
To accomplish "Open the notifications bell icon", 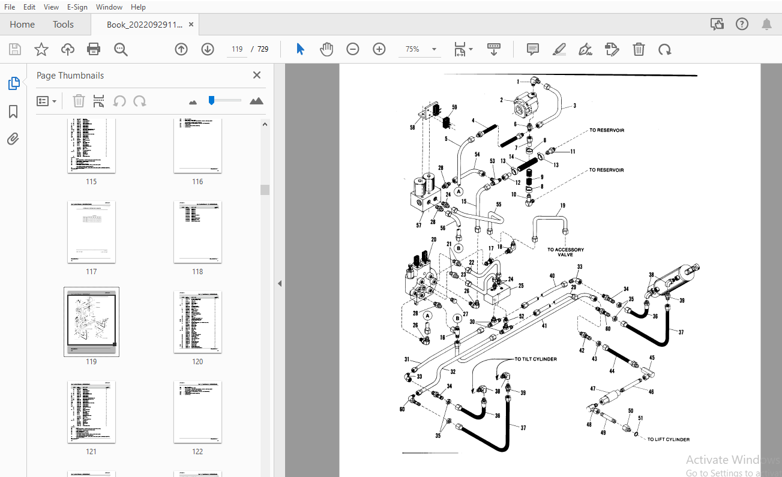I will click(x=766, y=24).
